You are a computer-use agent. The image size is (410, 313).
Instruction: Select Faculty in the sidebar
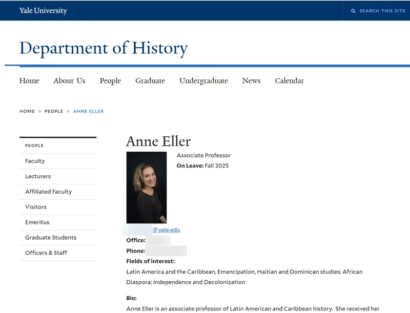[58, 161]
